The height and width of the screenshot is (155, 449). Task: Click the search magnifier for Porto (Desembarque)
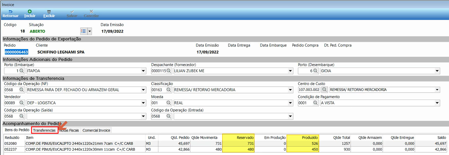(x=315, y=71)
